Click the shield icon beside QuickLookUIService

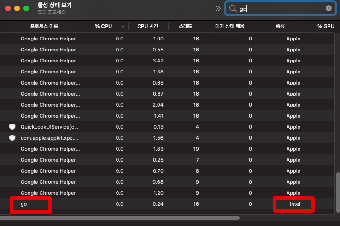[x=12, y=127]
